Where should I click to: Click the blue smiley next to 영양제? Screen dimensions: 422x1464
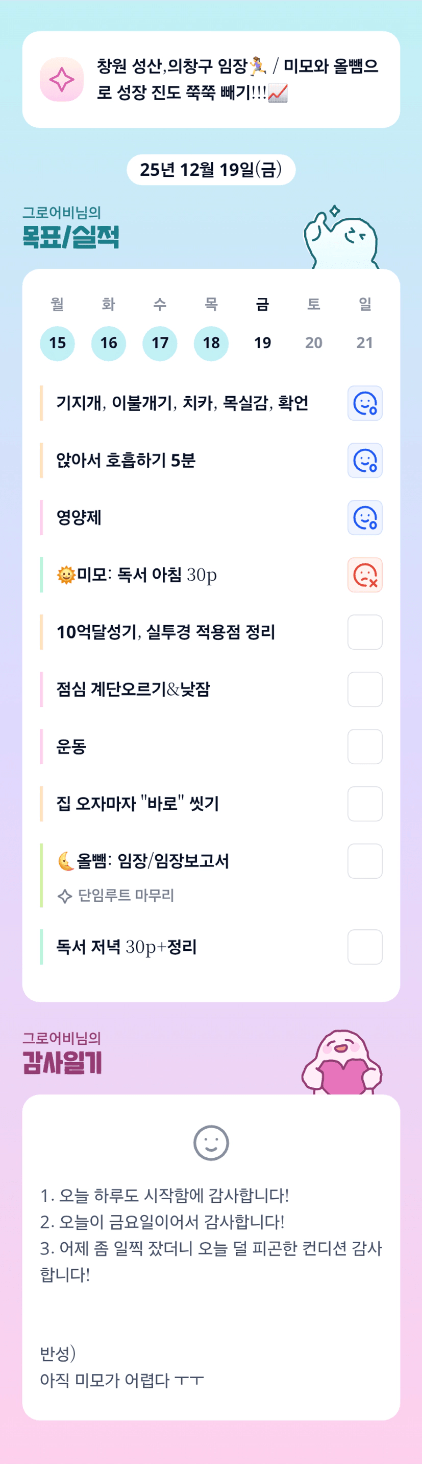365,518
